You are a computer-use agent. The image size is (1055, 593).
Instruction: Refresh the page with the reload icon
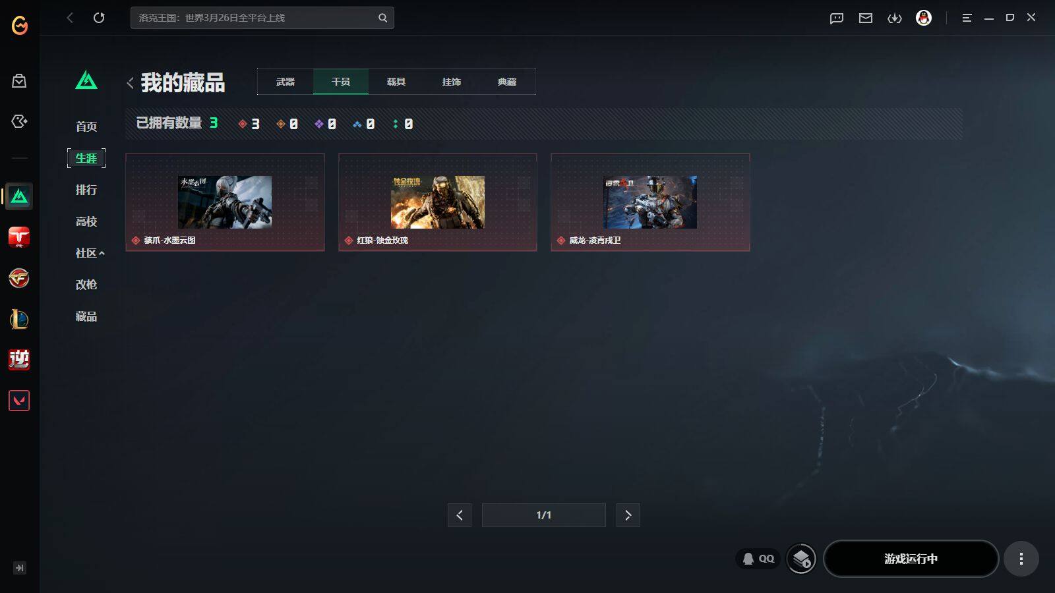pyautogui.click(x=99, y=18)
